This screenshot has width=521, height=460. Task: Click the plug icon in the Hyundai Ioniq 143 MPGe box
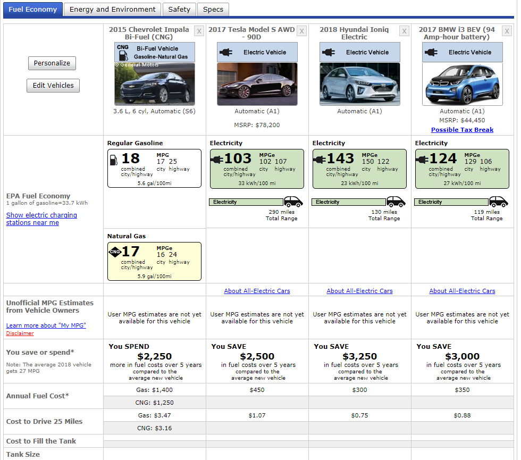(x=320, y=159)
